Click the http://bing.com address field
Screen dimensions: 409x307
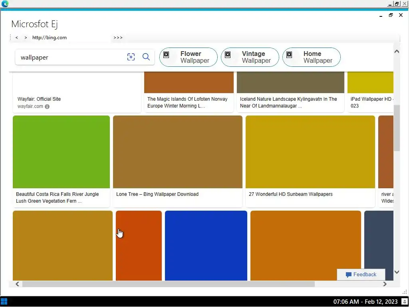click(70, 38)
